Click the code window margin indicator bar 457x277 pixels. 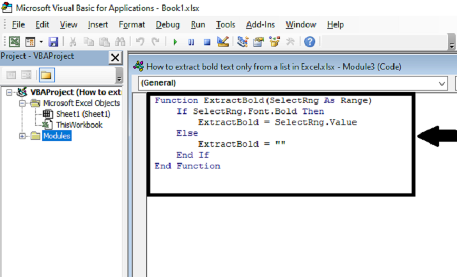click(x=139, y=185)
